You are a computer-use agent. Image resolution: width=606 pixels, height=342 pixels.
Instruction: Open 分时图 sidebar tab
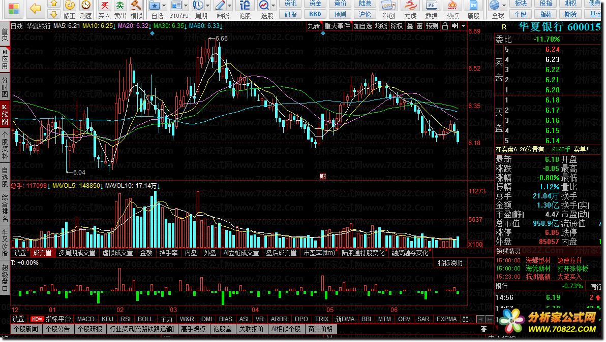(5, 87)
